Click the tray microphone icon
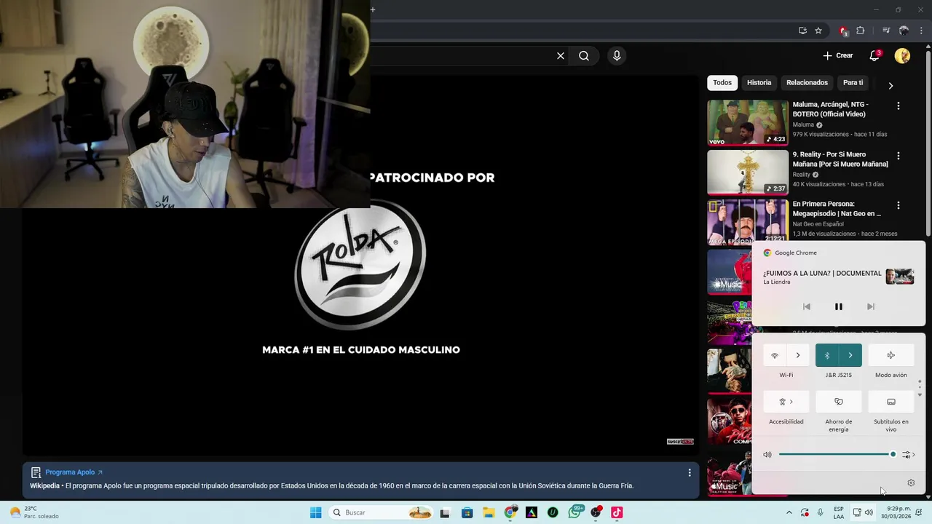Image resolution: width=932 pixels, height=524 pixels. pos(821,512)
